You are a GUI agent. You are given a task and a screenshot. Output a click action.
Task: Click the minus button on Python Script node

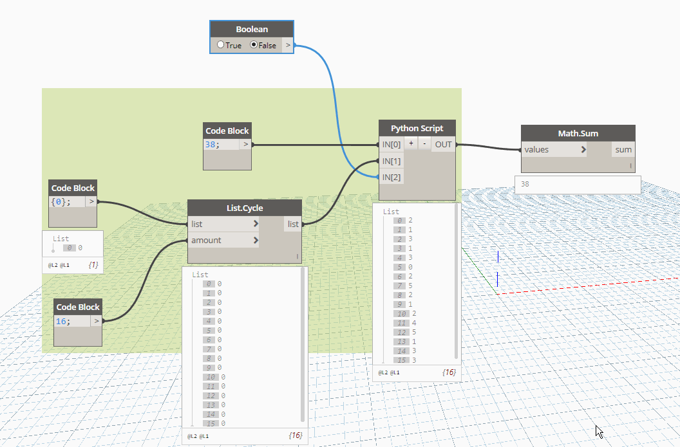(424, 143)
